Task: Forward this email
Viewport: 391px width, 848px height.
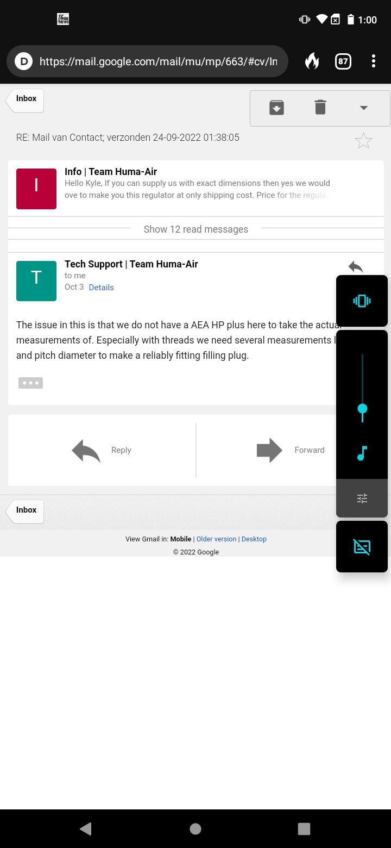Action: (x=290, y=450)
